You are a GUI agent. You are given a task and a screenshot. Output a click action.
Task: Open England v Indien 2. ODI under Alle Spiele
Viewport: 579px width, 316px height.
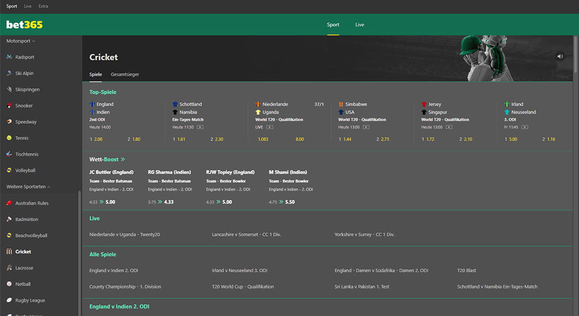[114, 271]
